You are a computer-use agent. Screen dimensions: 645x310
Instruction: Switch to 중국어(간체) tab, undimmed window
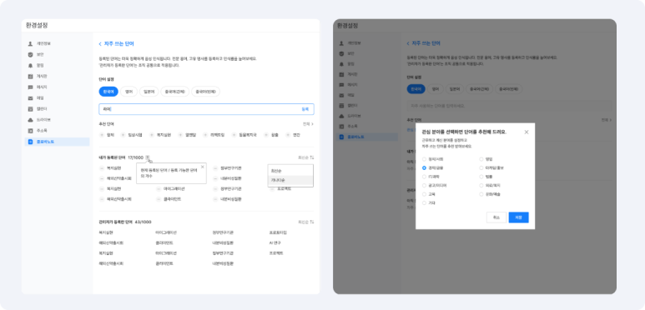[x=175, y=92]
